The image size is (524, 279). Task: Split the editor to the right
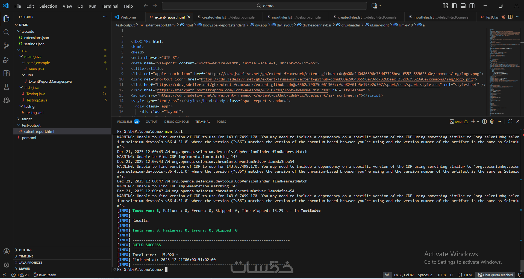coord(510,17)
